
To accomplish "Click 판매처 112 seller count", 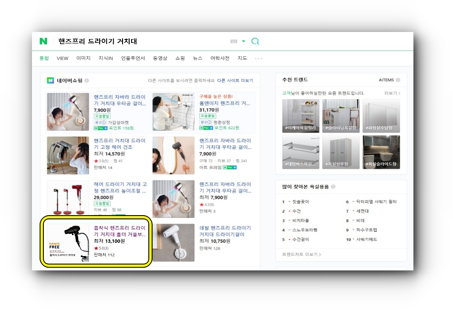I will (x=104, y=255).
